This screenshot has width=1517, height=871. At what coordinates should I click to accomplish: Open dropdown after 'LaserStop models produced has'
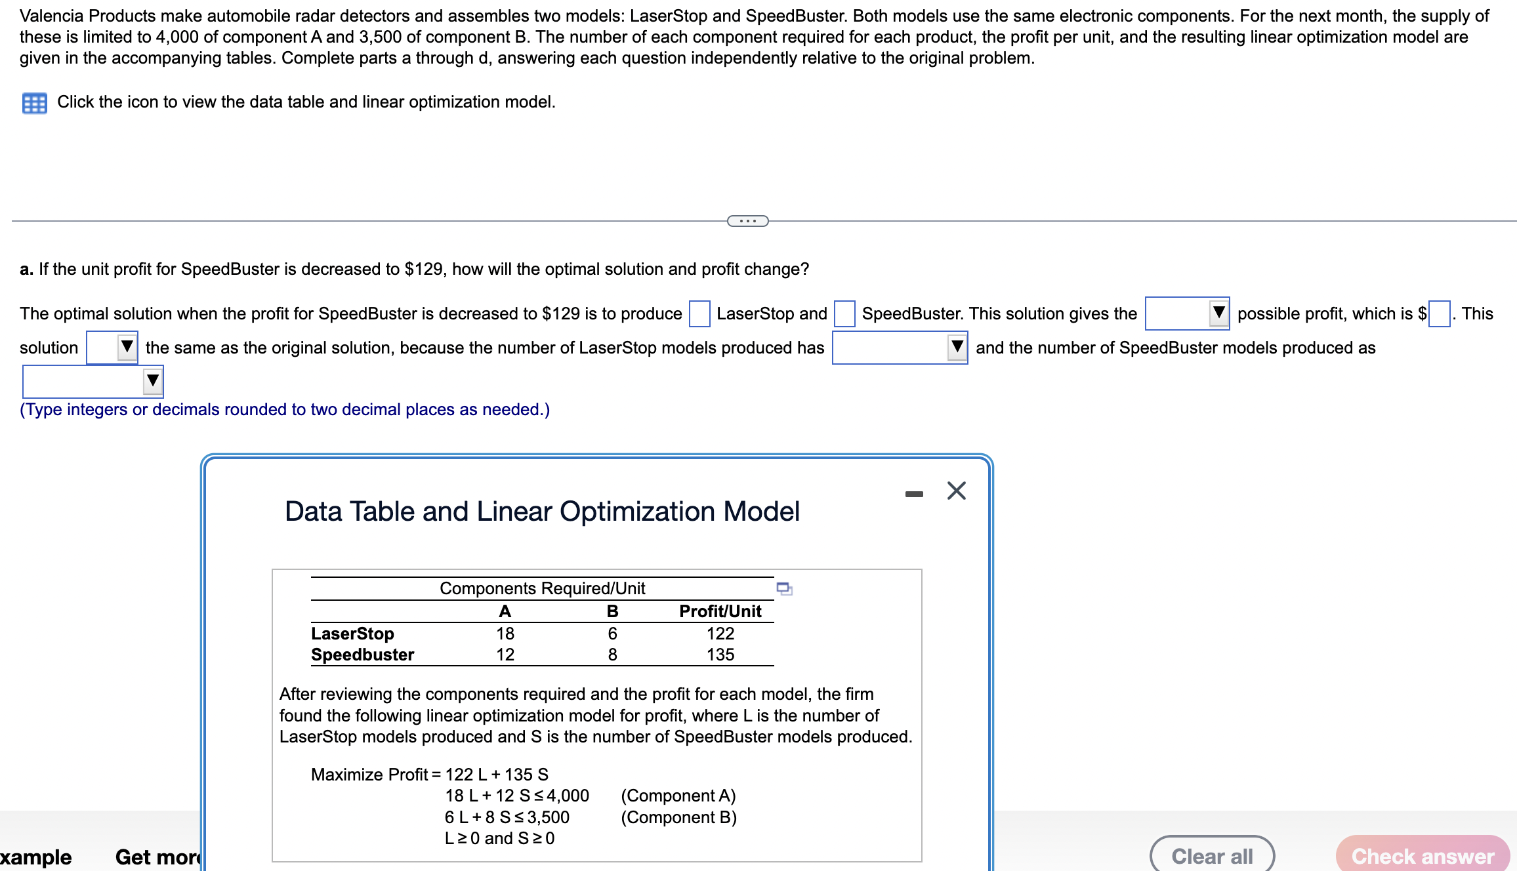899,348
